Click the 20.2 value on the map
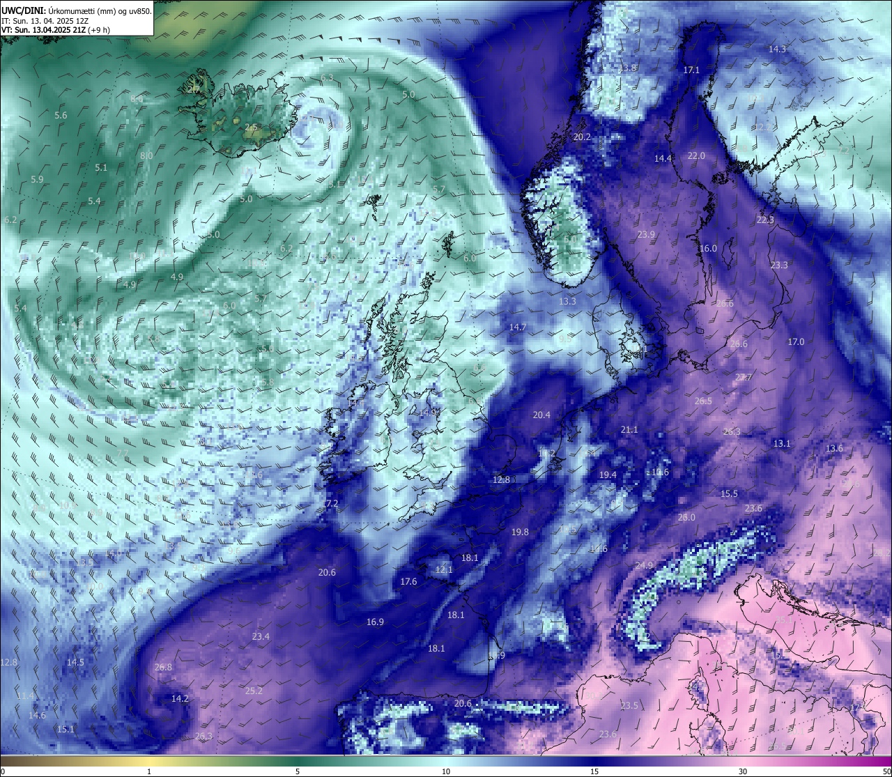The height and width of the screenshot is (777, 892). pyautogui.click(x=582, y=137)
